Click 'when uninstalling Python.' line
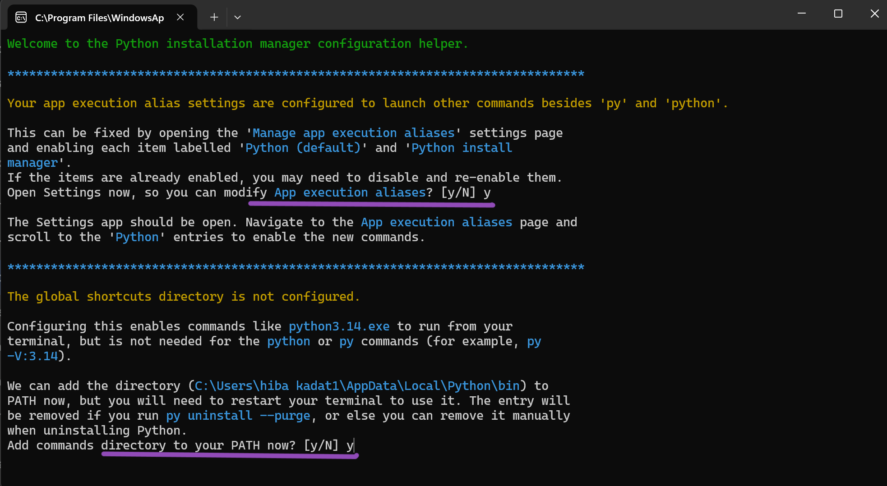This screenshot has height=486, width=887. click(97, 431)
